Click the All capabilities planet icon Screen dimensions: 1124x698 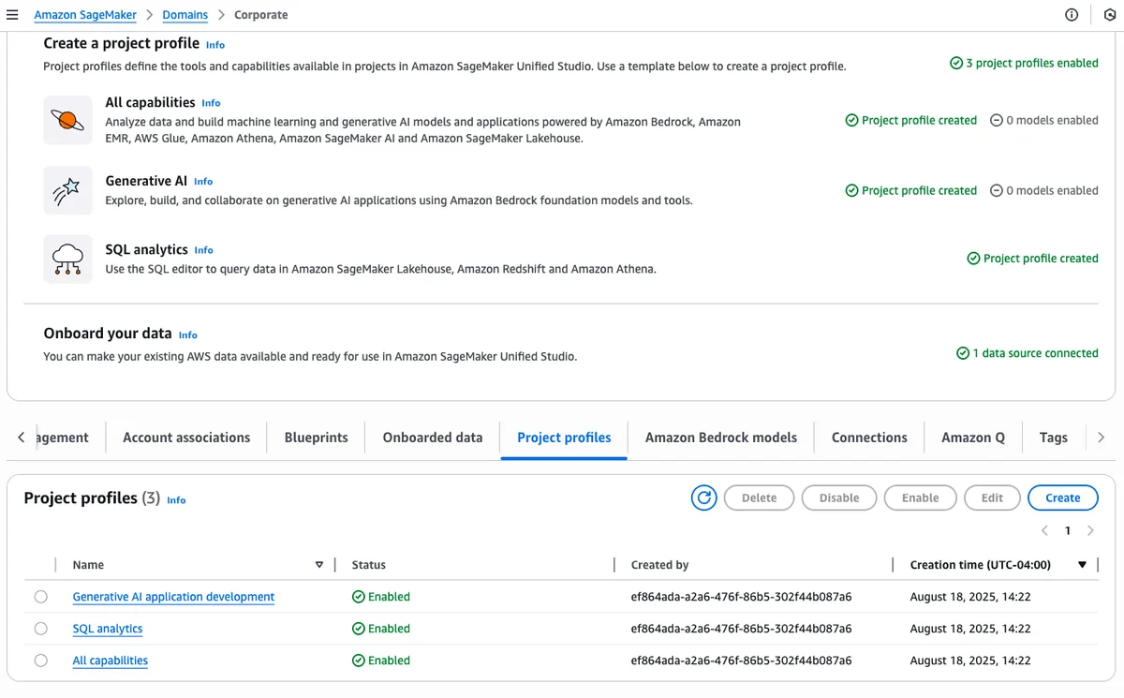point(67,120)
